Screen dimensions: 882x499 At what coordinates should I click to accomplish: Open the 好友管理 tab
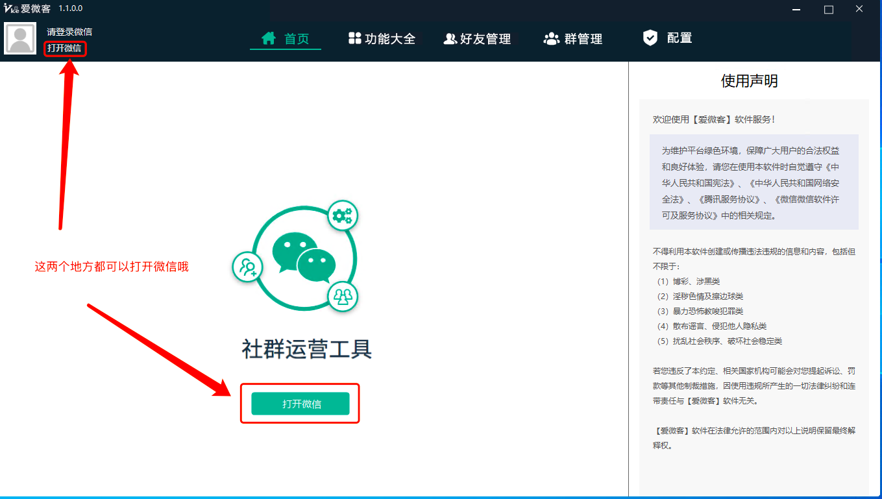tap(478, 39)
